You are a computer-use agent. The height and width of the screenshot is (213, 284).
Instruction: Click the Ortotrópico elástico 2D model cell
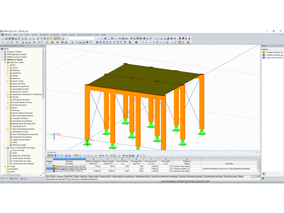click(x=187, y=169)
